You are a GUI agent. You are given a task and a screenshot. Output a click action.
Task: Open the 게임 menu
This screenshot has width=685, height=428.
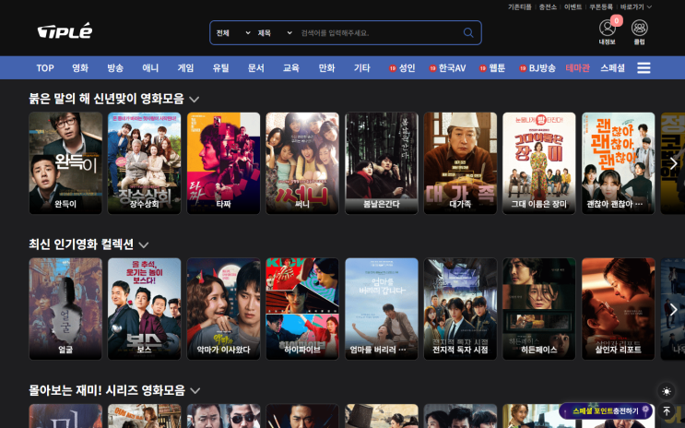[185, 67]
